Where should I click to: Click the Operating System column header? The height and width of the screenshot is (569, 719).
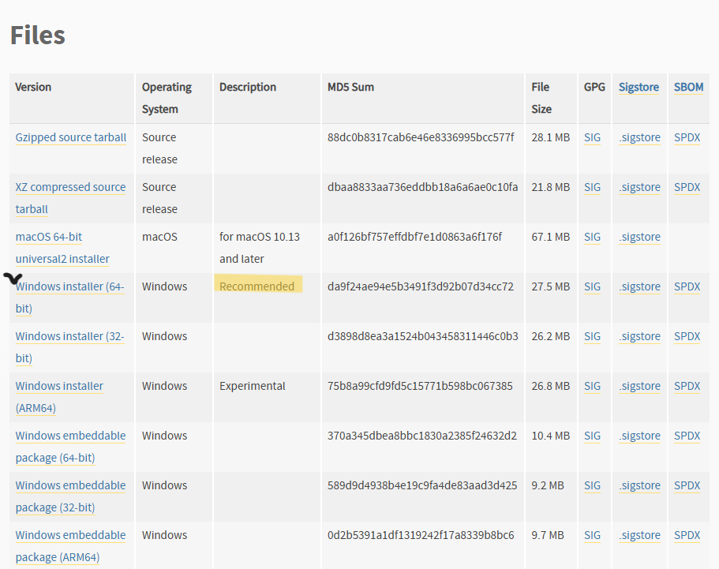[167, 98]
